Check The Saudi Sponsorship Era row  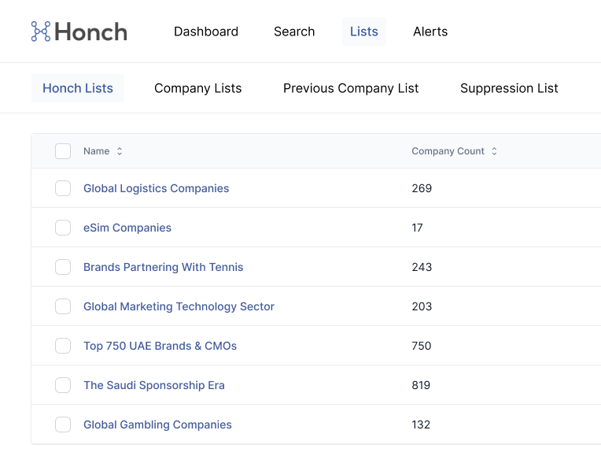coord(63,385)
